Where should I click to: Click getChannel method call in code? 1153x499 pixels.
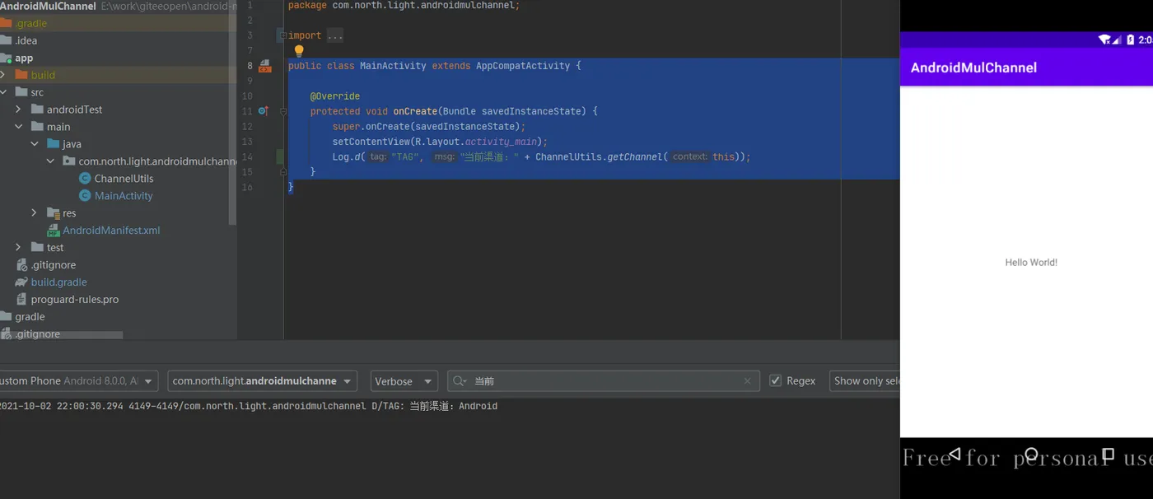(634, 156)
